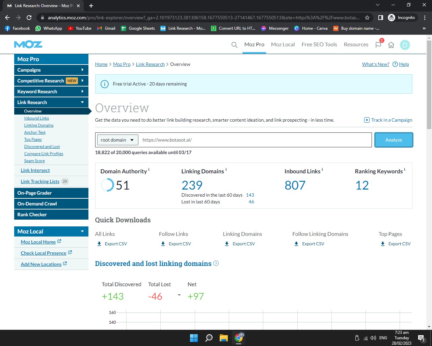The height and width of the screenshot is (346, 432).
Task: Open the root domain dropdown
Action: tap(117, 140)
